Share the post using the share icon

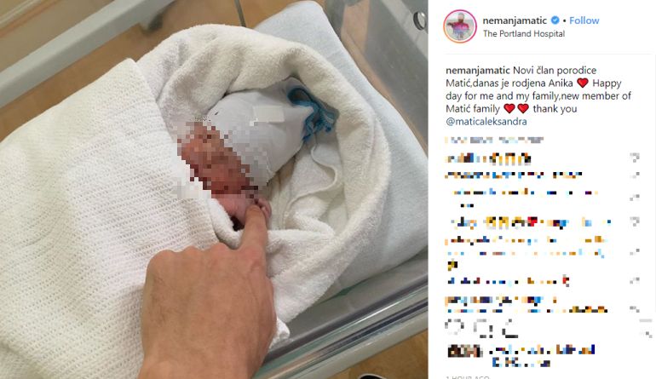coord(509,329)
